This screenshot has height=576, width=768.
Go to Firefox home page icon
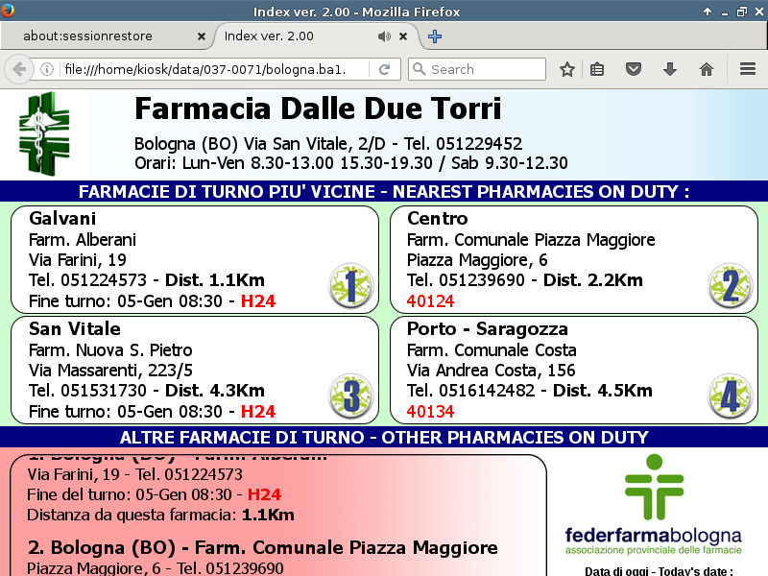pos(707,69)
